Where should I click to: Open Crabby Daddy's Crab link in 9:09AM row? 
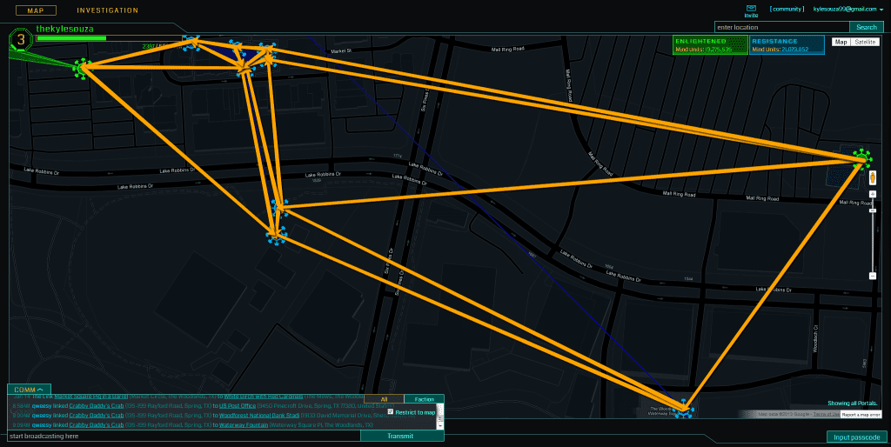96,425
